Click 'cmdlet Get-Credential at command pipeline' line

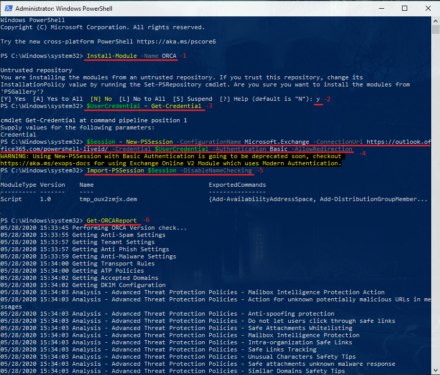tap(94, 120)
